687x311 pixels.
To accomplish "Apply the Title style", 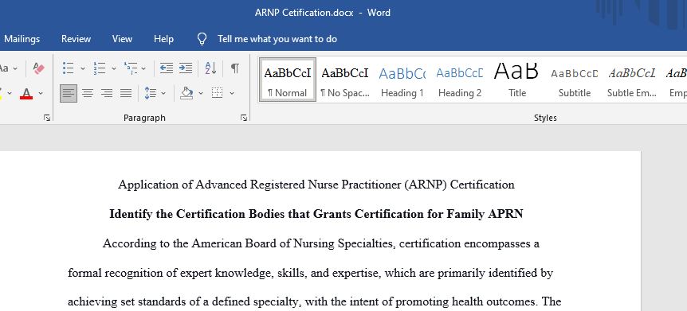I will (x=517, y=80).
